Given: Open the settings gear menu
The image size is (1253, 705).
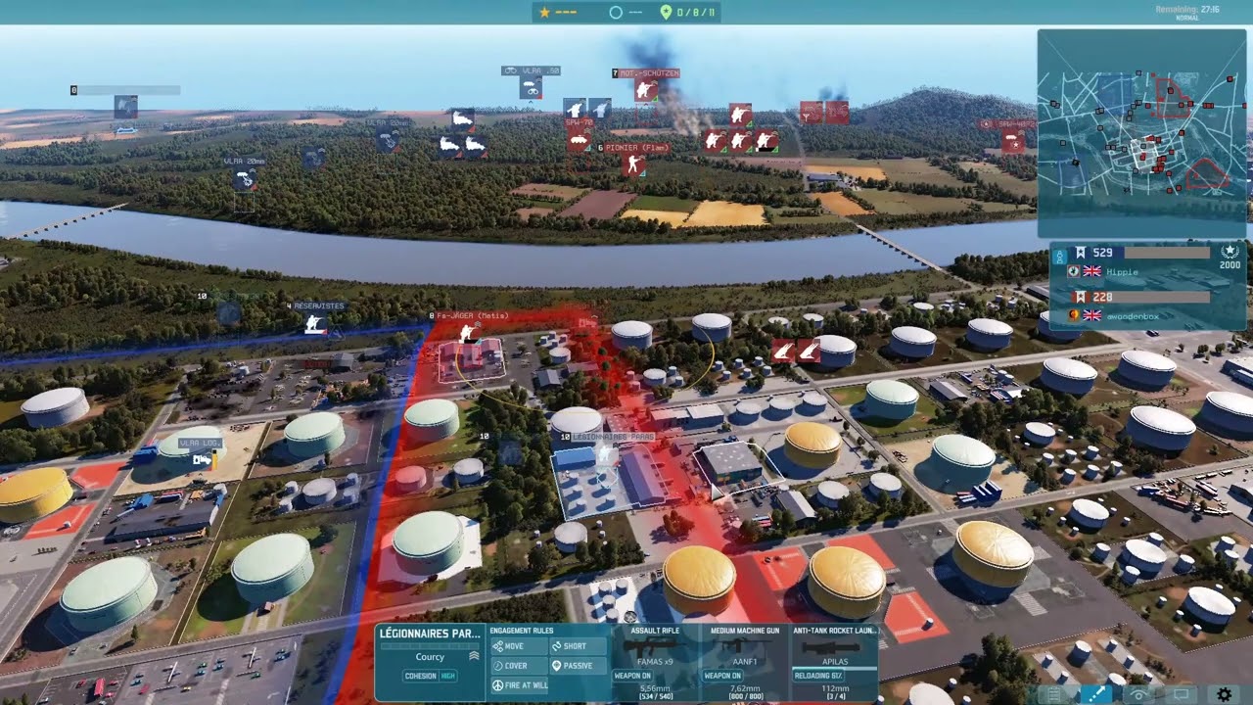Looking at the screenshot, I should point(1224,694).
